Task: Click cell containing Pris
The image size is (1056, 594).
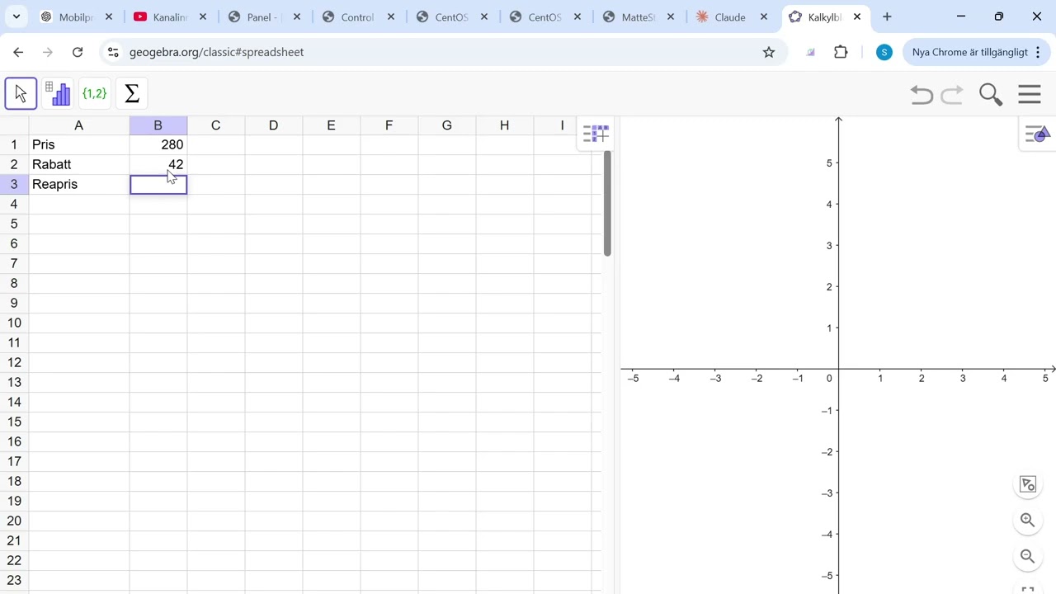Action: pyautogui.click(x=79, y=144)
